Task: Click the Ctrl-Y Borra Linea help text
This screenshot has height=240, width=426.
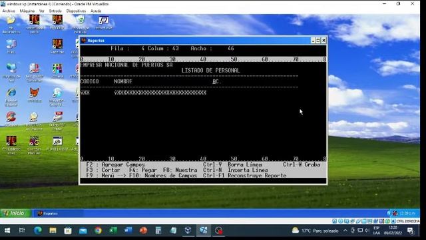Action: pyautogui.click(x=232, y=165)
